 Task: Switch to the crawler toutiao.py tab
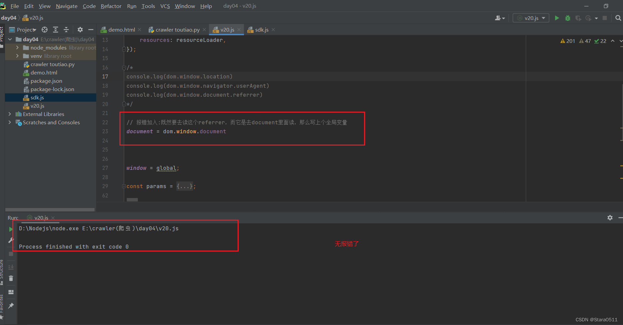177,30
